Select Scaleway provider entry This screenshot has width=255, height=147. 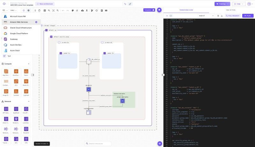click(x=21, y=39)
